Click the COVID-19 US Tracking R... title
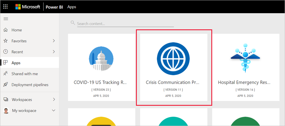This screenshot has height=126, width=285. (x=100, y=82)
